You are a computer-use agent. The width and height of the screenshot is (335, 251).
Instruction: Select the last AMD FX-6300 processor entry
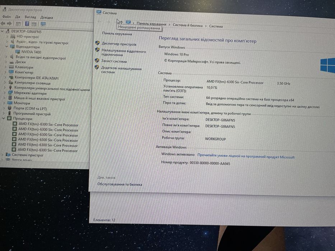pos(47,150)
